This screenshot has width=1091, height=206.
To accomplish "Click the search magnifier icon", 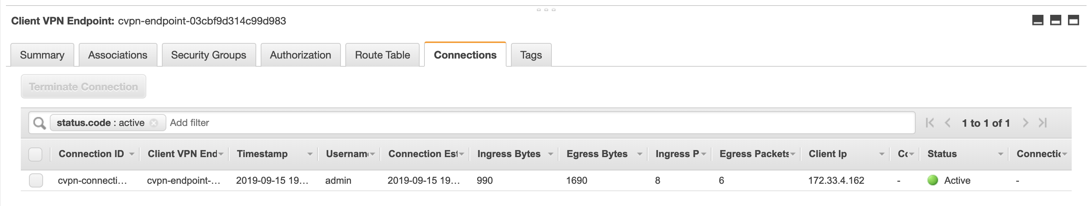I will pos(39,123).
